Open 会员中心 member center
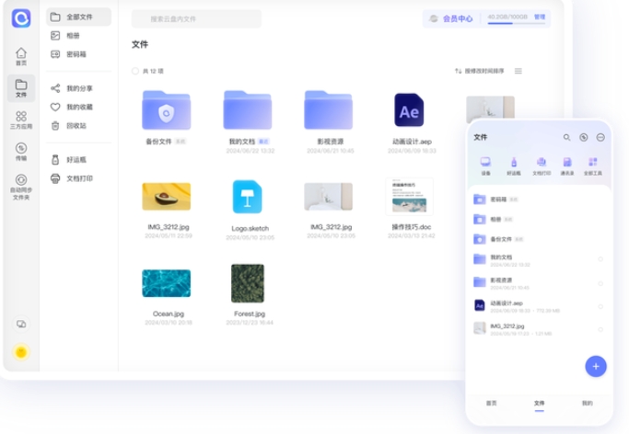This screenshot has height=434, width=629. [451, 18]
